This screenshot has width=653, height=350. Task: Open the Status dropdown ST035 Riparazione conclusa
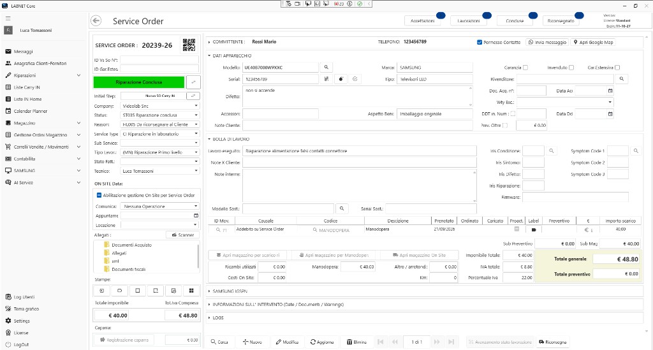click(x=160, y=115)
